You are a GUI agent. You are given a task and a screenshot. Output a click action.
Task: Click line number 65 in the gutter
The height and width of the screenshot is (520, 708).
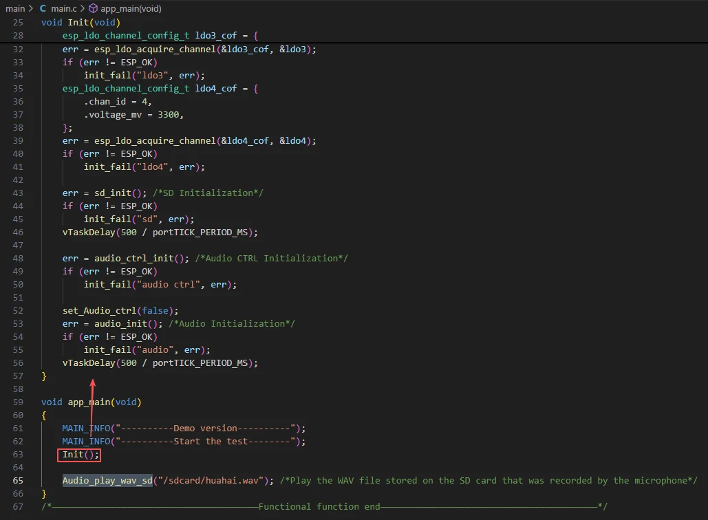[x=18, y=480]
